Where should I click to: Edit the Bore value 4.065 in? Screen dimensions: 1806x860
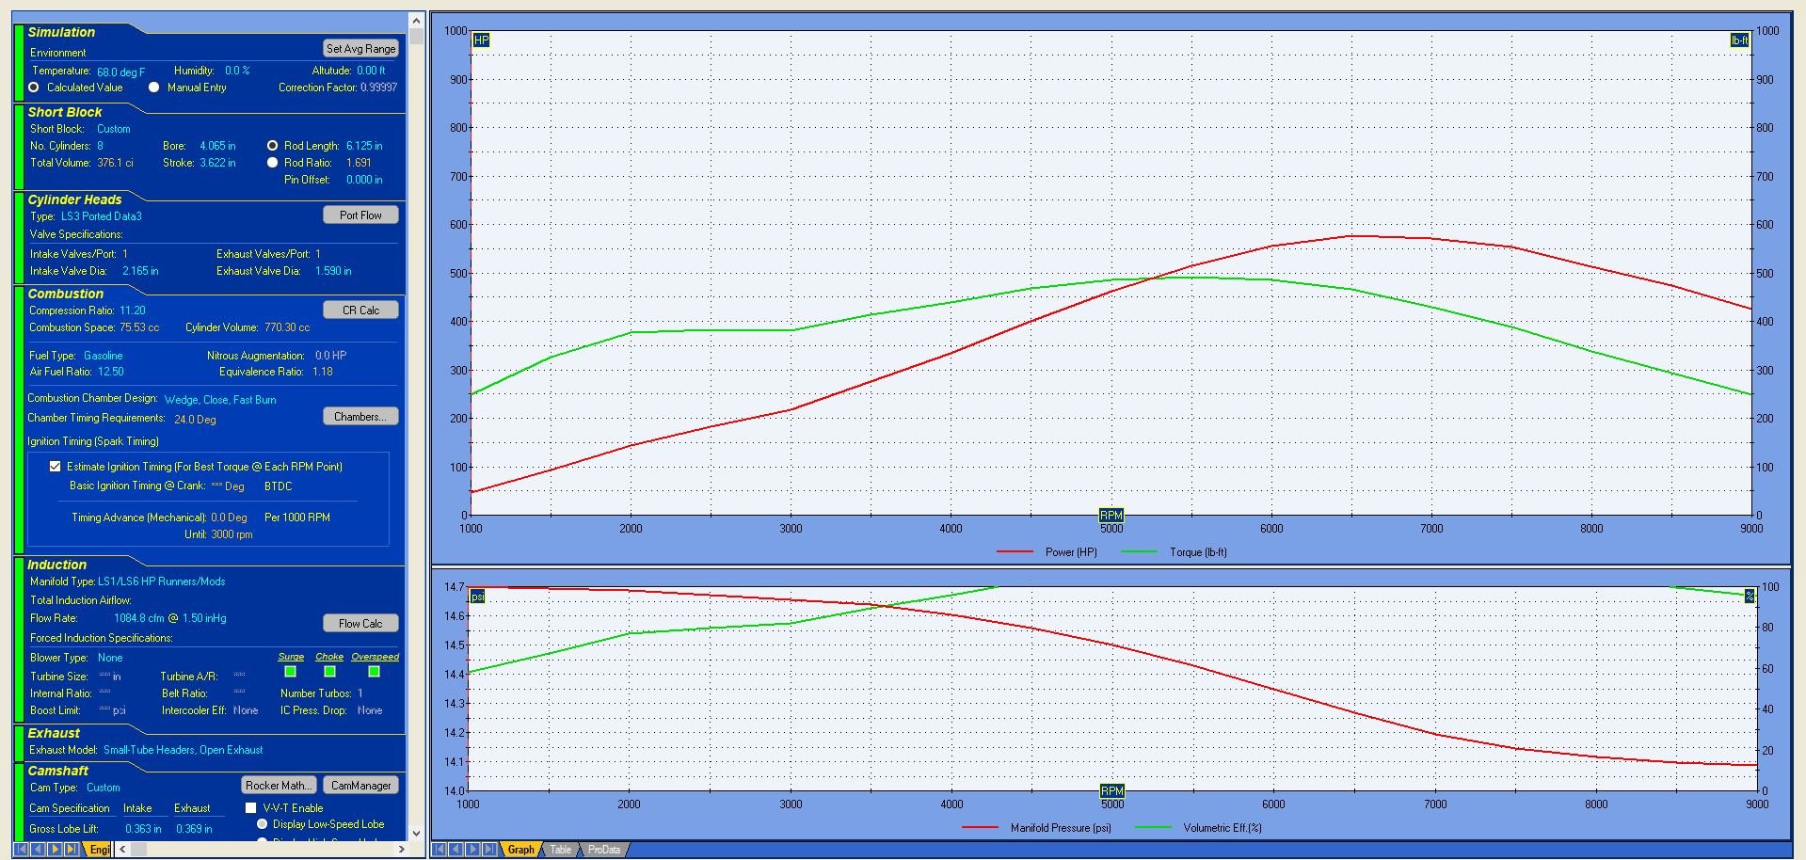coord(217,146)
